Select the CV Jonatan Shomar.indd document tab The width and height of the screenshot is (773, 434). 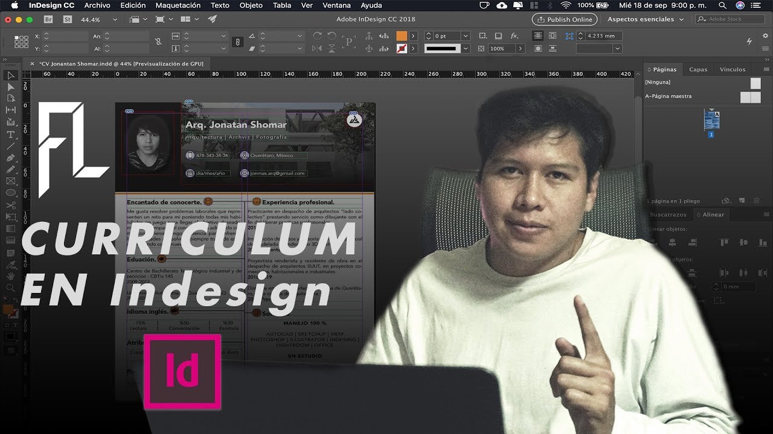click(x=121, y=63)
